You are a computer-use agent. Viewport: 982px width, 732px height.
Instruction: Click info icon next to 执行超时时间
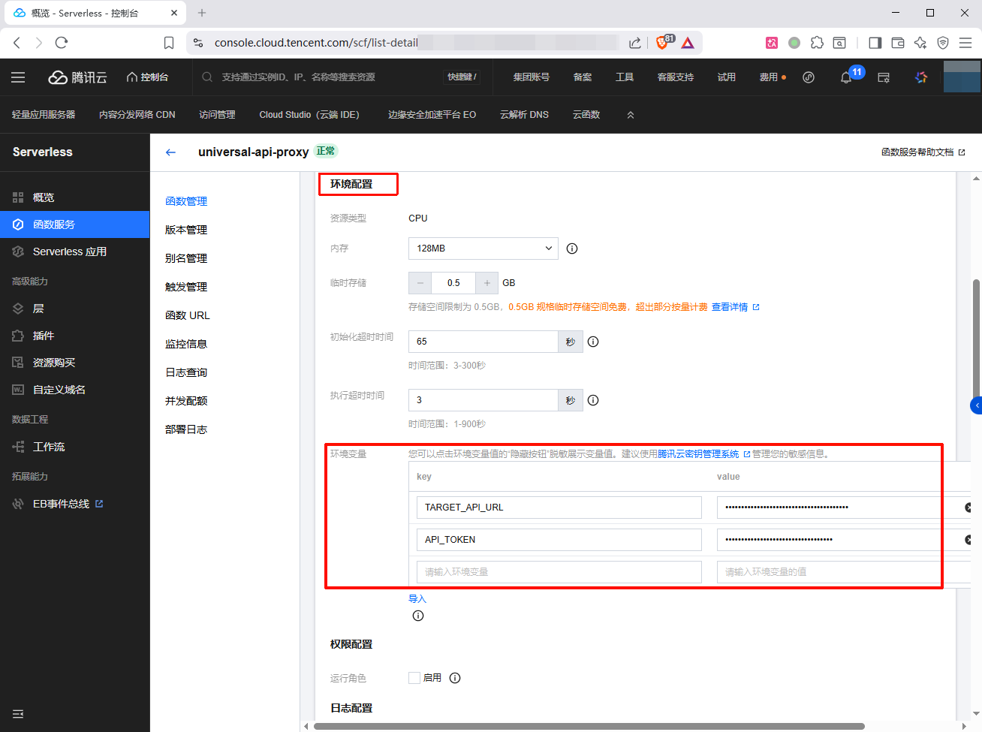tap(593, 400)
